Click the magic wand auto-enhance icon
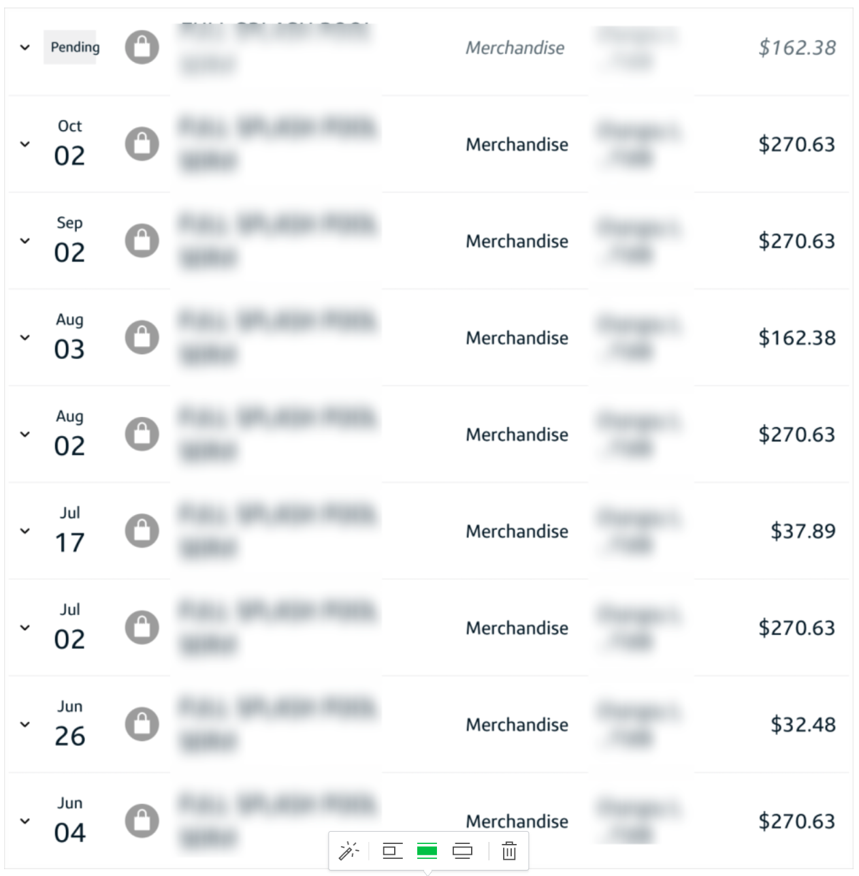859x876 pixels. click(349, 851)
